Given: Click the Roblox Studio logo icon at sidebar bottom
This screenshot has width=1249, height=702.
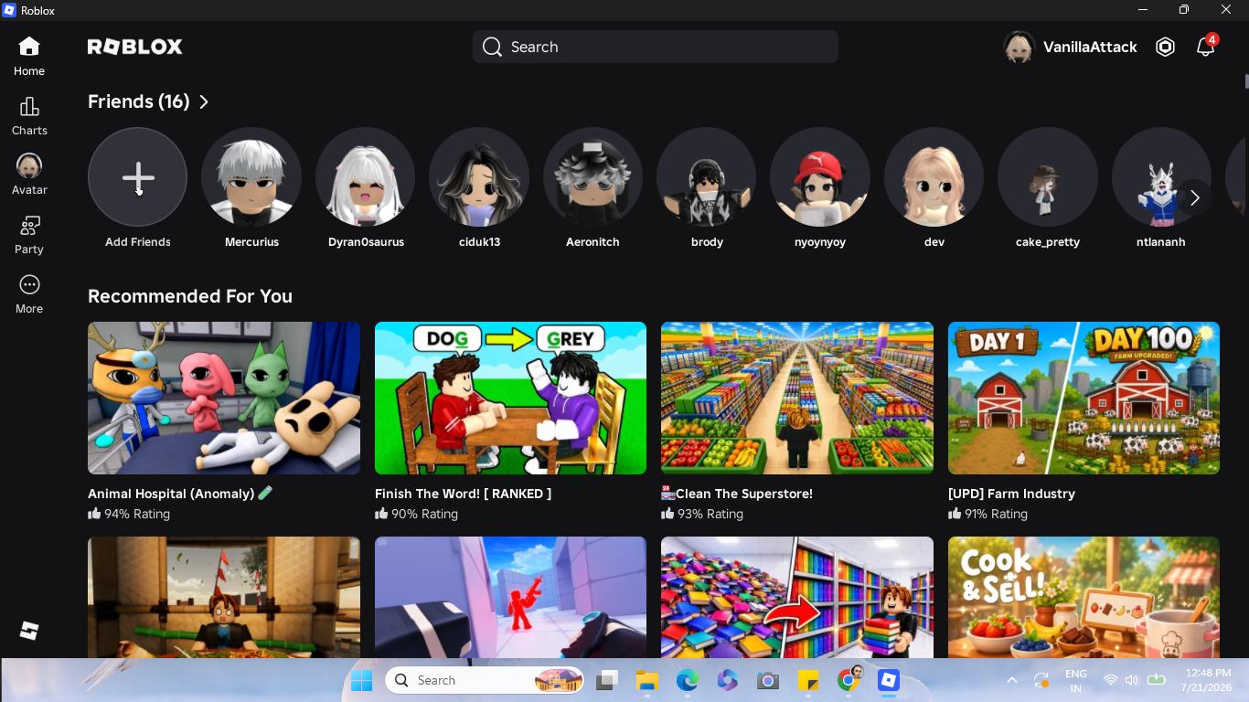Looking at the screenshot, I should [x=29, y=631].
